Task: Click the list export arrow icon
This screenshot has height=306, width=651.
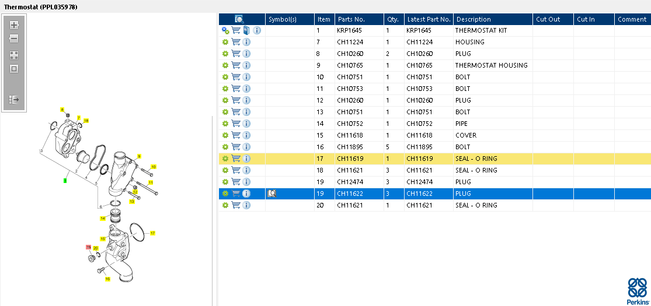Action: (14, 100)
